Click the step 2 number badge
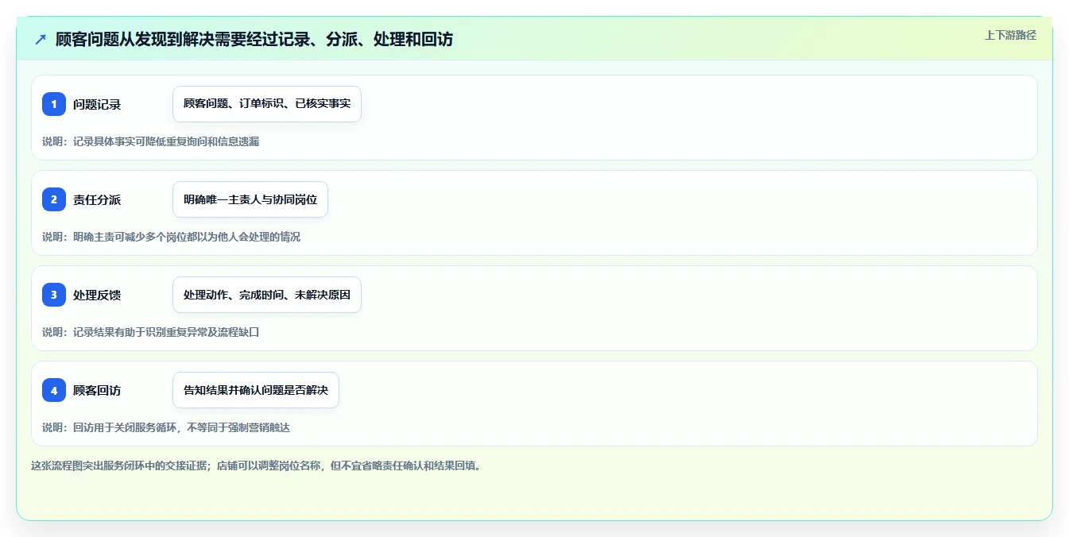 point(54,199)
